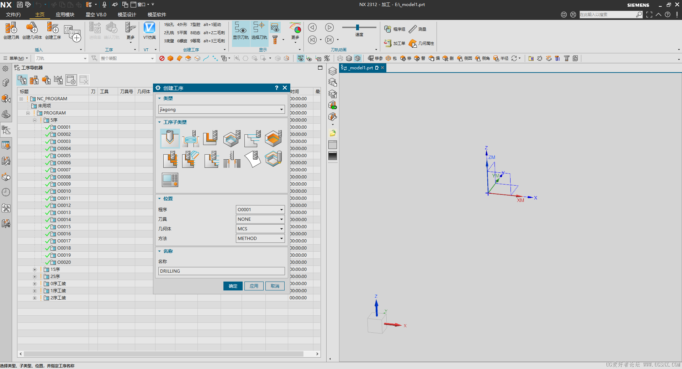Expand the 15序 tree folder
The height and width of the screenshot is (369, 682).
click(35, 269)
